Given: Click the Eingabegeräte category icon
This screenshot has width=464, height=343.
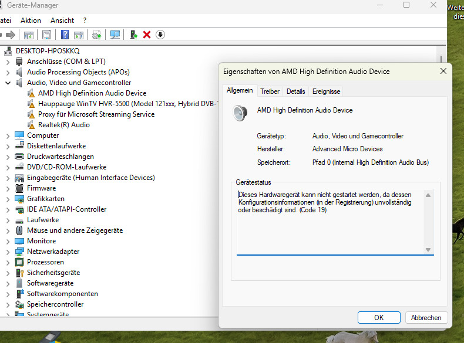Looking at the screenshot, I should (19, 178).
